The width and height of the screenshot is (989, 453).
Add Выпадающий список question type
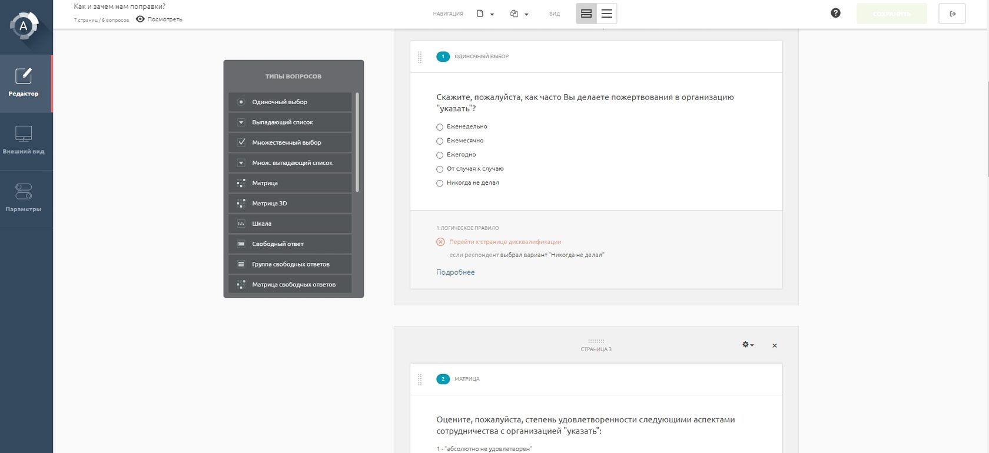[x=290, y=122]
